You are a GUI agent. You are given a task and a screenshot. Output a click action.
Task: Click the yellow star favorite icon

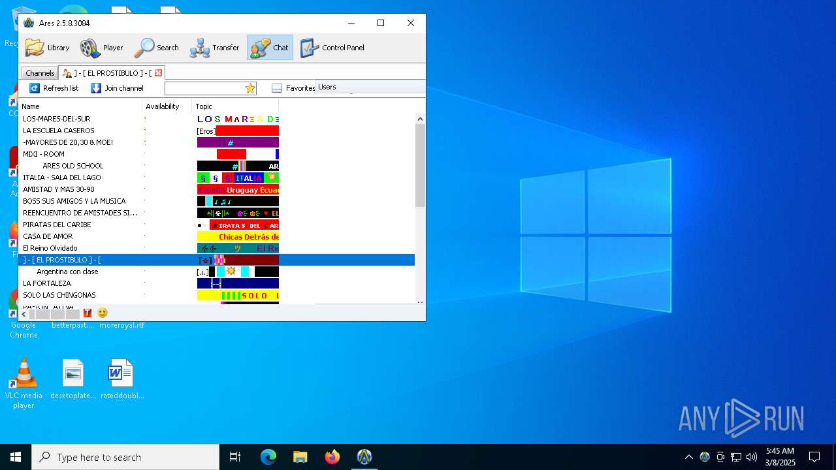(250, 88)
